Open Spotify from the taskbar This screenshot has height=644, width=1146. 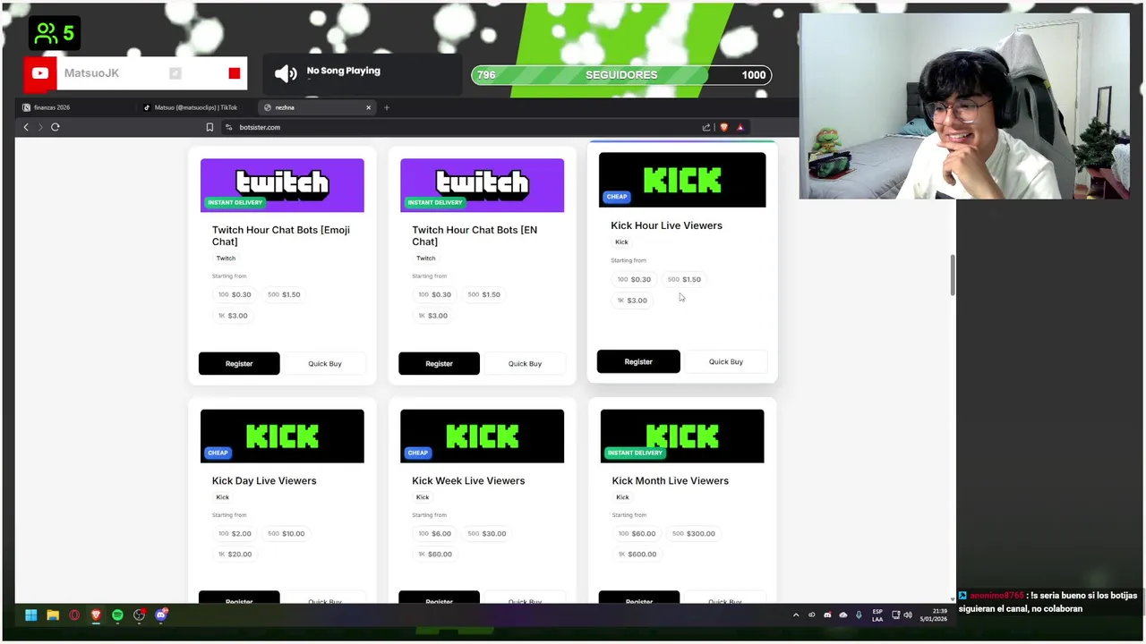117,614
